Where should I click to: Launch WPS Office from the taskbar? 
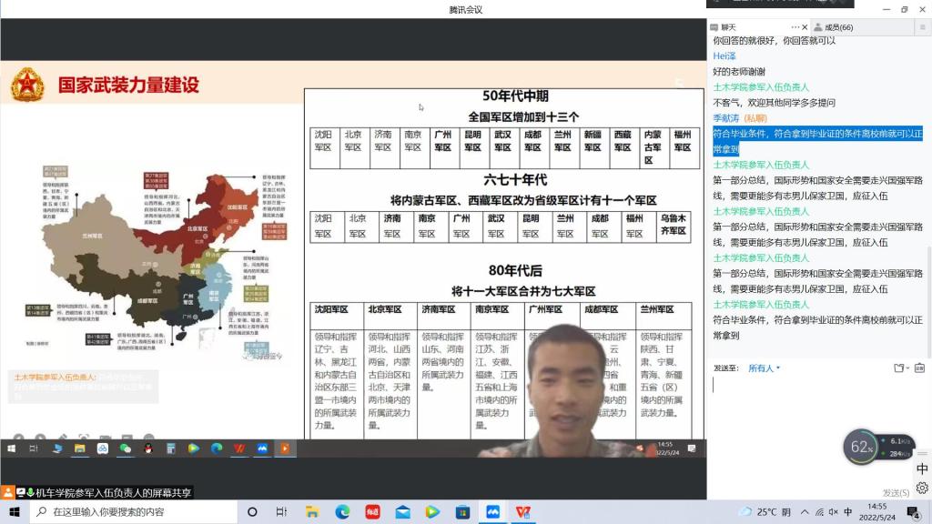521,514
